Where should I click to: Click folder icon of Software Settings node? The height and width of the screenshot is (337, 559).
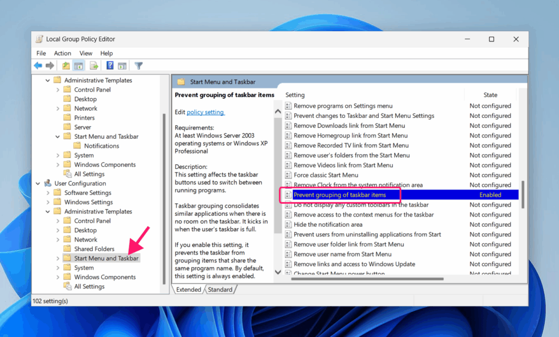(57, 193)
